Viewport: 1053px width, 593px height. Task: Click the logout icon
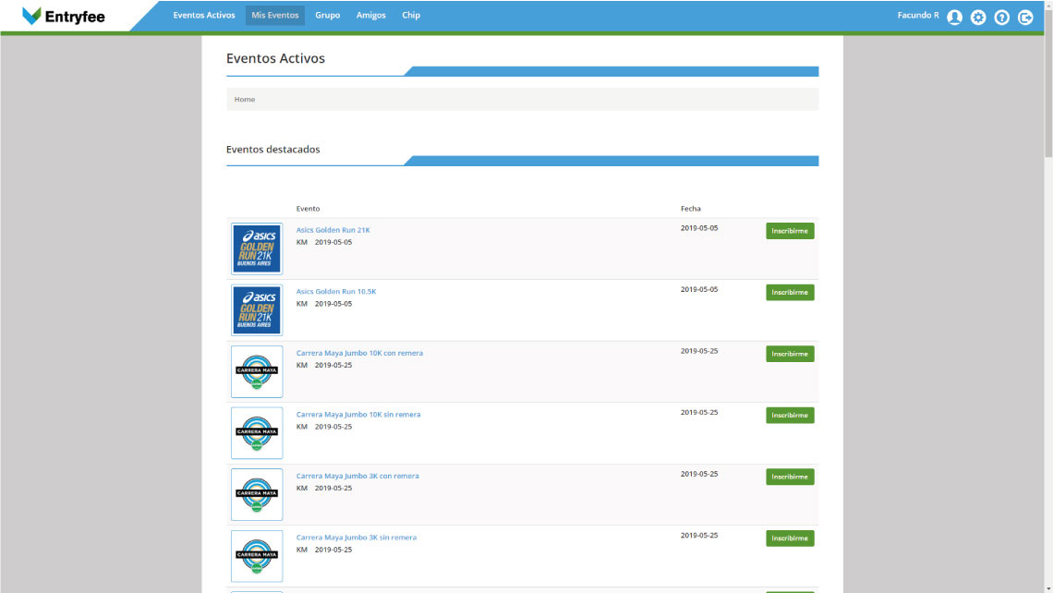(x=1024, y=18)
